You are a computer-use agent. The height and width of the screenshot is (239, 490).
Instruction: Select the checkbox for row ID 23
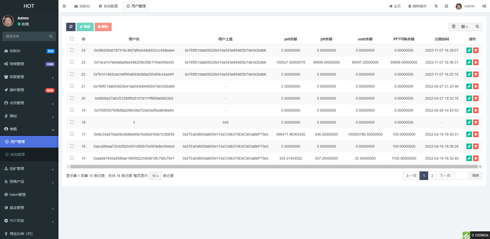72,62
